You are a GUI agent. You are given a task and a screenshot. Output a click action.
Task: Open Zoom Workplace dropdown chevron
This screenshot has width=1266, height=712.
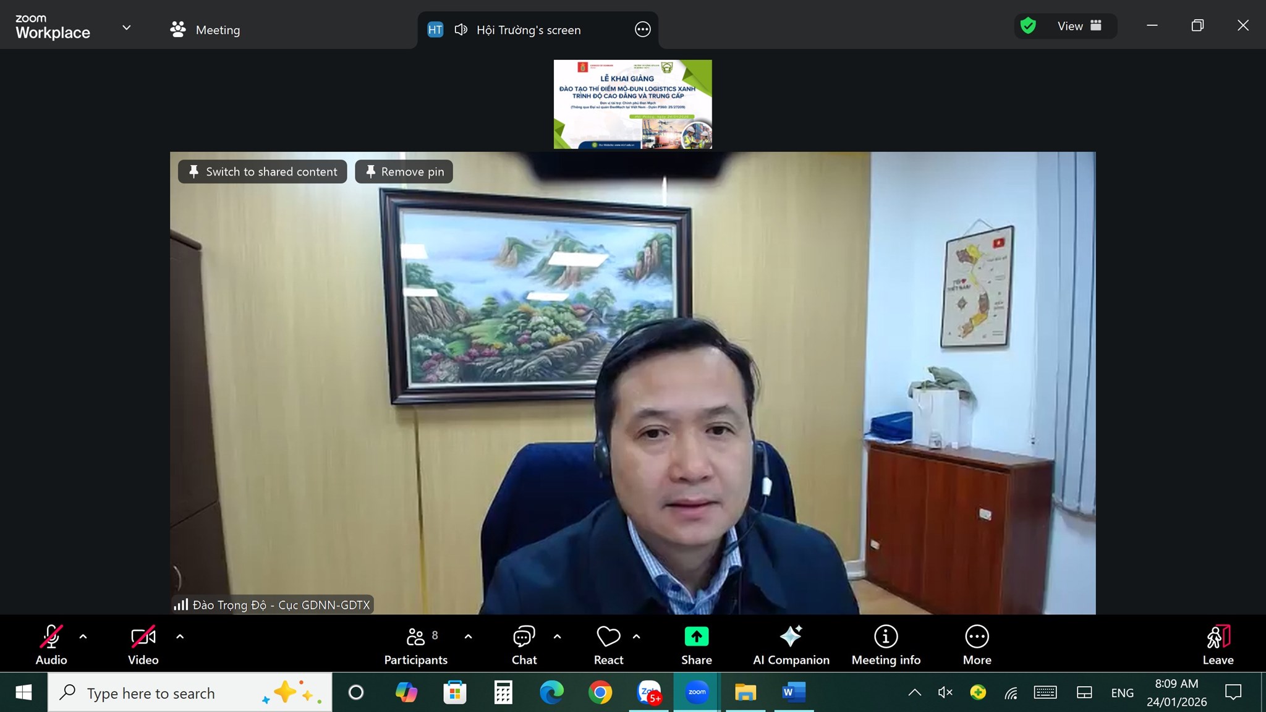127,28
